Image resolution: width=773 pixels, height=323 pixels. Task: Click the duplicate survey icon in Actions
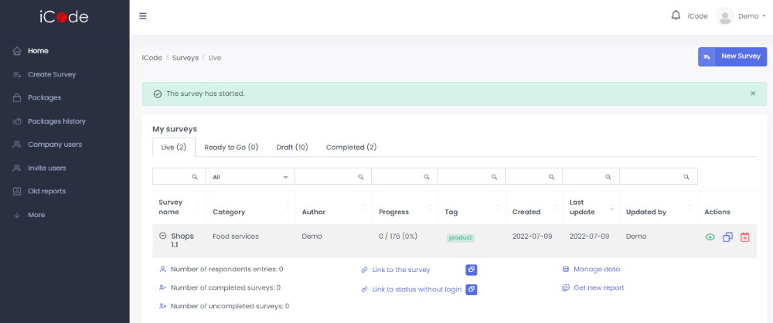[x=727, y=237]
